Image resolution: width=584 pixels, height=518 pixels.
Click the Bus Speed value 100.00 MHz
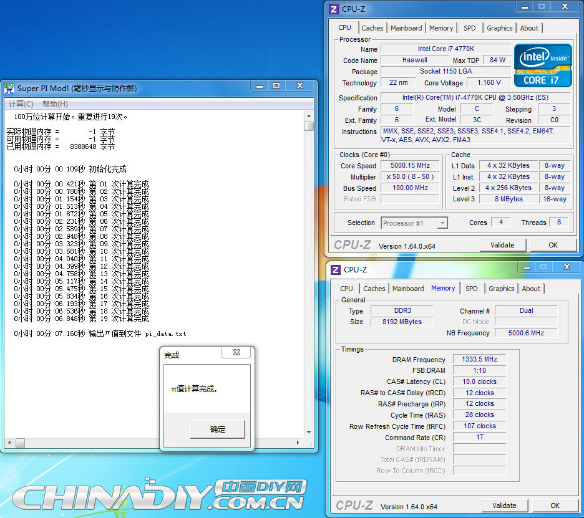(x=410, y=188)
